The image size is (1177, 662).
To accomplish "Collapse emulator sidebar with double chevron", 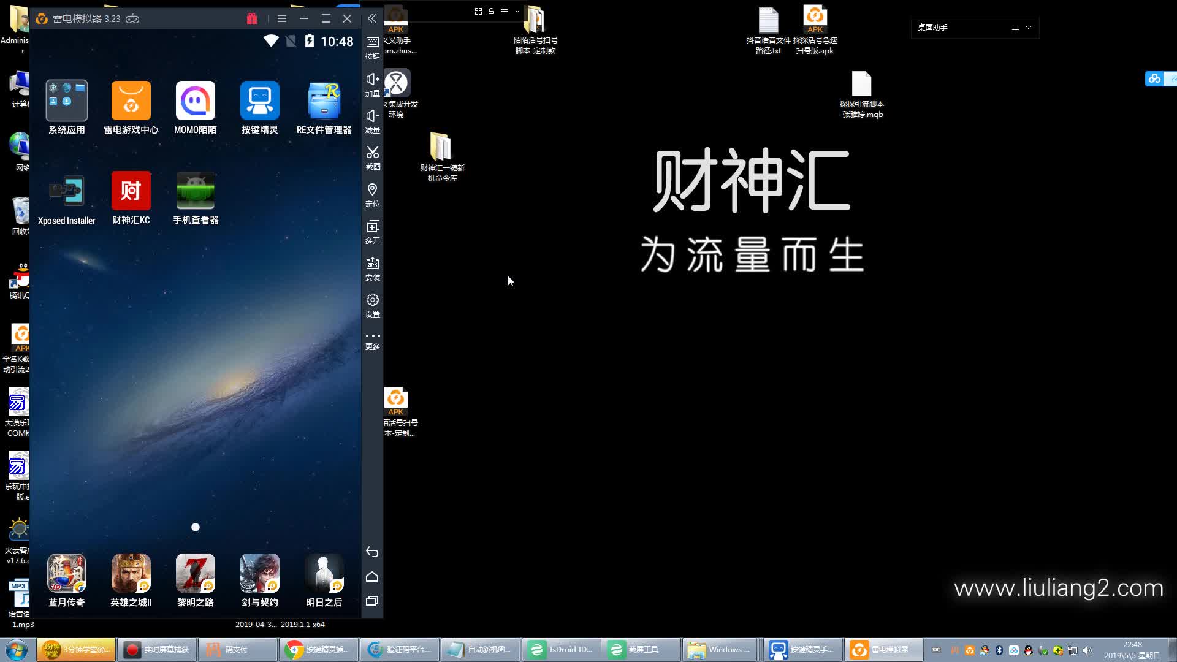I will tap(371, 18).
